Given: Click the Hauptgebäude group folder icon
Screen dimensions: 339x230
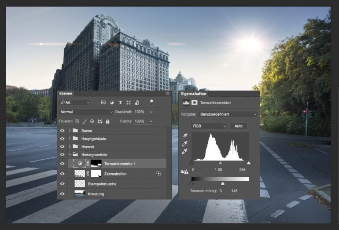Looking at the screenshot, I should [75, 139].
